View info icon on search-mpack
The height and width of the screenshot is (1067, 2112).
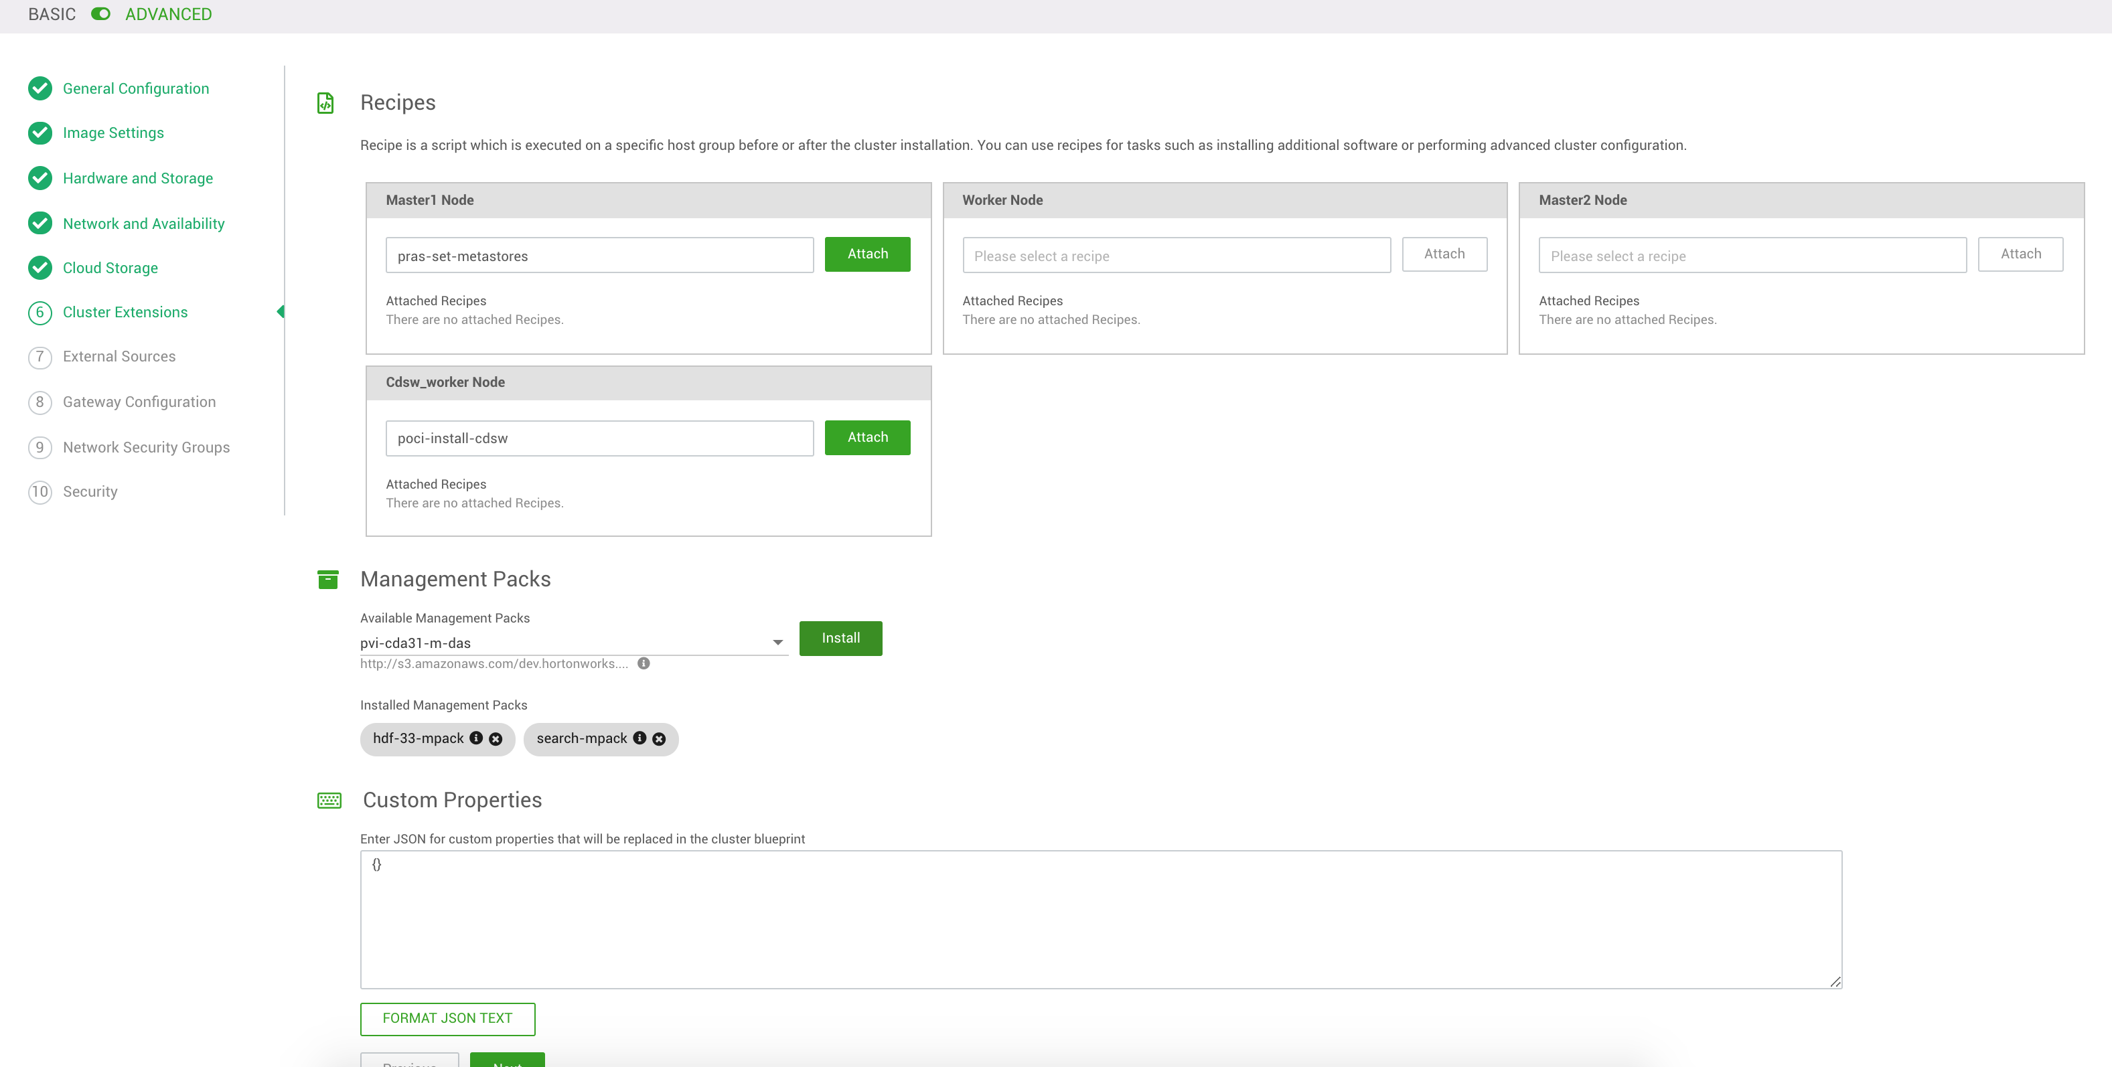tap(640, 738)
